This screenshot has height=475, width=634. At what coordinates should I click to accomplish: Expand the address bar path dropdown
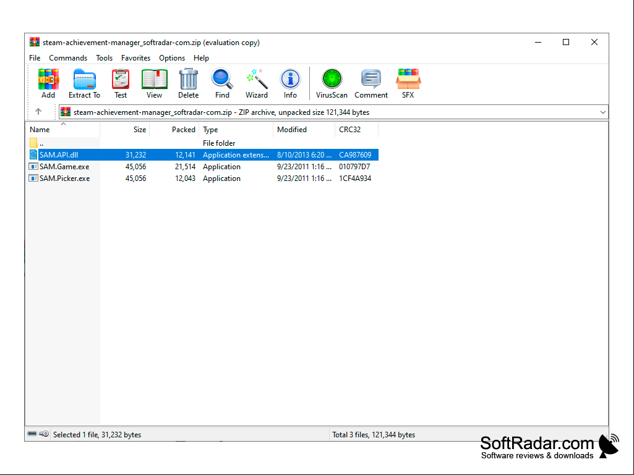(x=602, y=112)
